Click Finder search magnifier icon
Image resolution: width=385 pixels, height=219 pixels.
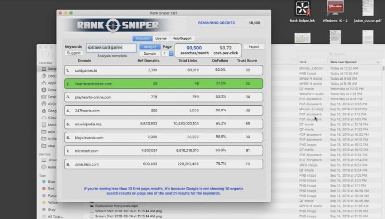coord(331,54)
